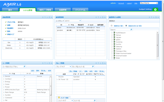Collapse the 使用者管理 panel

96,17
